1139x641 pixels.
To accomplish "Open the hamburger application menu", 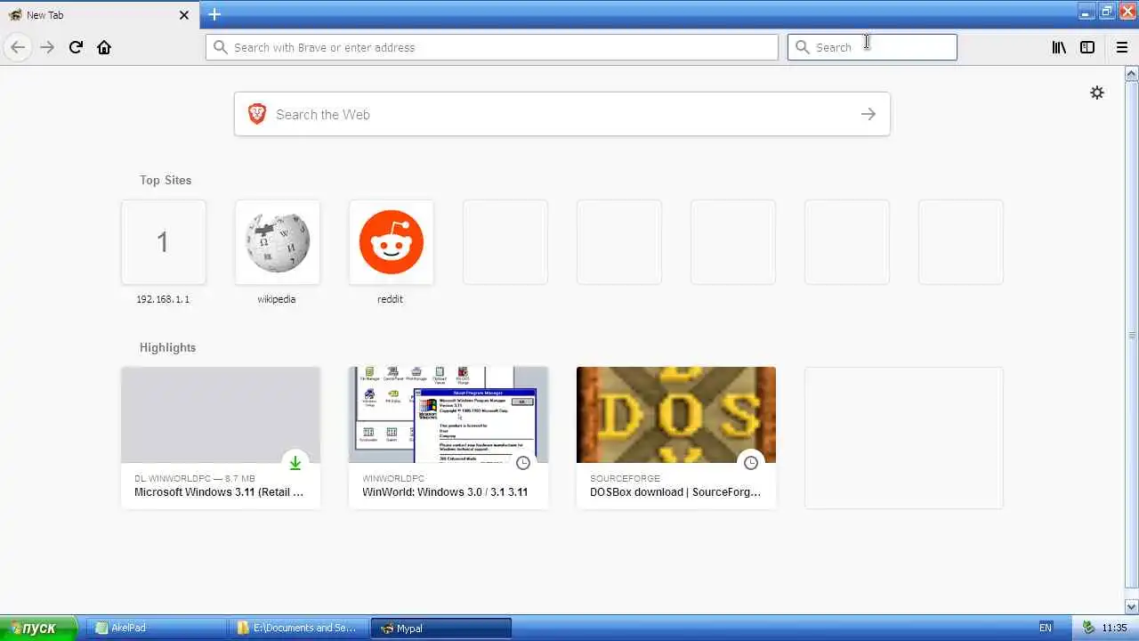I will 1122,47.
